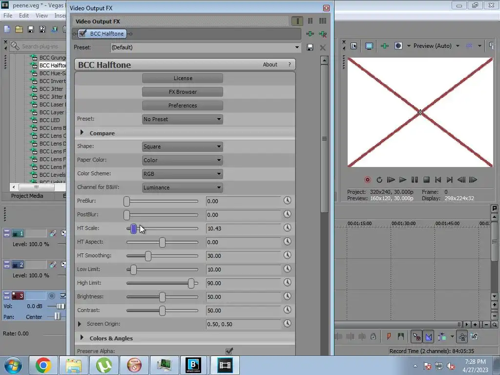Click Preview on external monitor icon

click(369, 46)
